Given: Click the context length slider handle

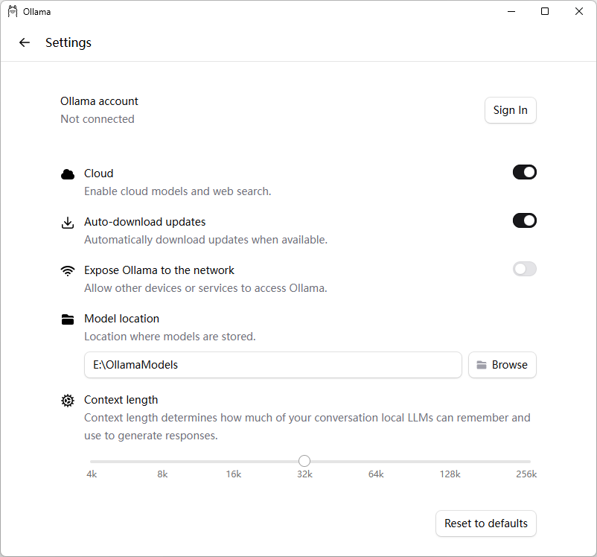Looking at the screenshot, I should 304,461.
